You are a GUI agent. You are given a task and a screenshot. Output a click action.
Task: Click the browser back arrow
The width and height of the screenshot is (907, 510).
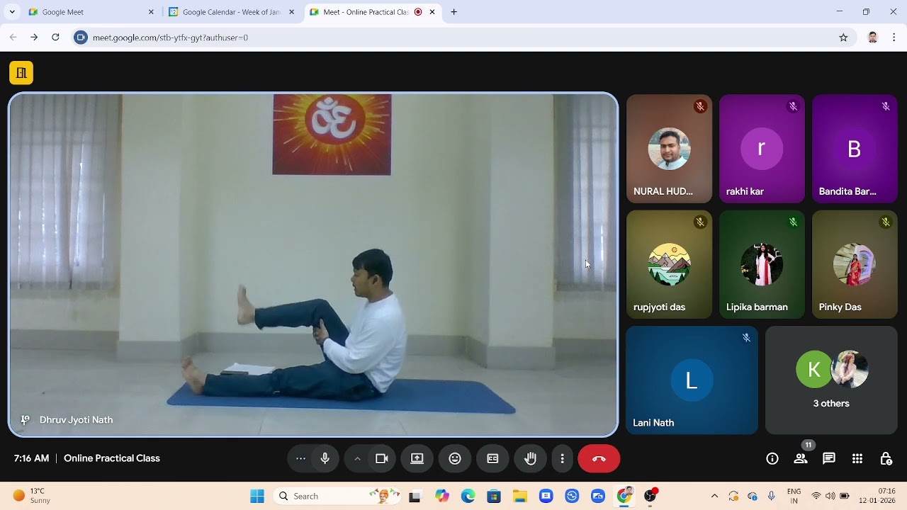13,38
